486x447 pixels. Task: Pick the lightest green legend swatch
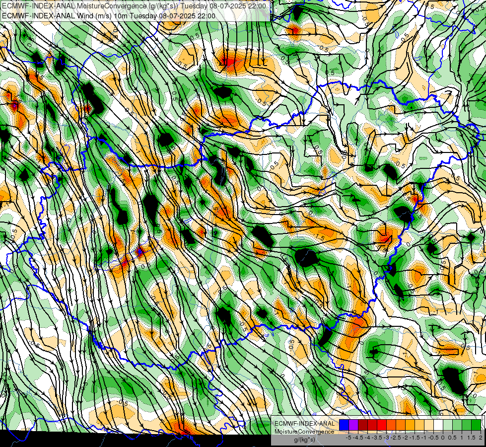point(448,425)
